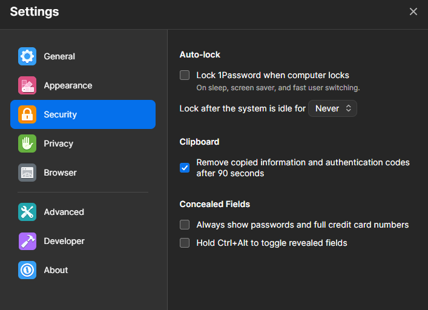Open the idle lock 'Never' dropdown
Screen dimensions: 428x310
[332, 108]
